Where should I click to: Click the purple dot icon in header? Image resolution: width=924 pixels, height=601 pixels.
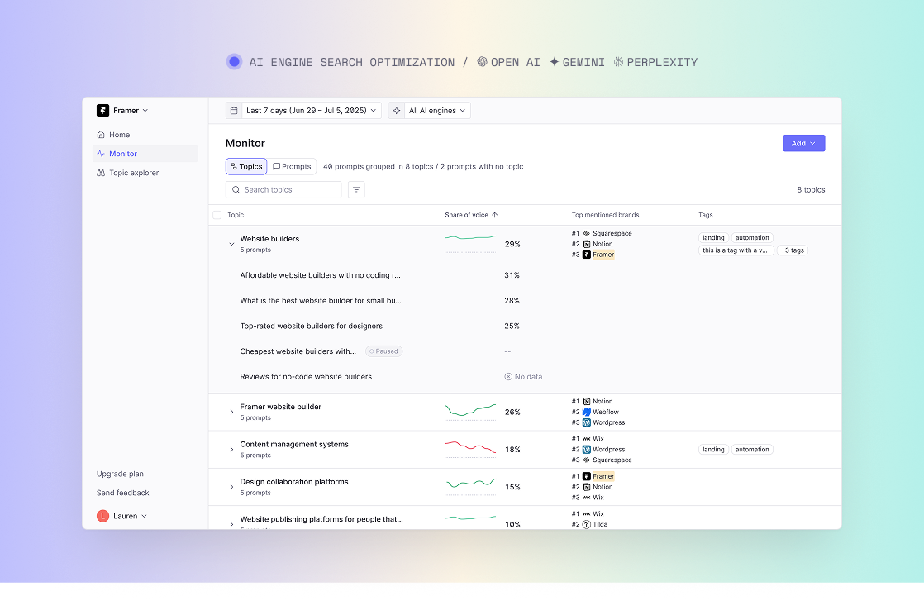[x=234, y=61]
